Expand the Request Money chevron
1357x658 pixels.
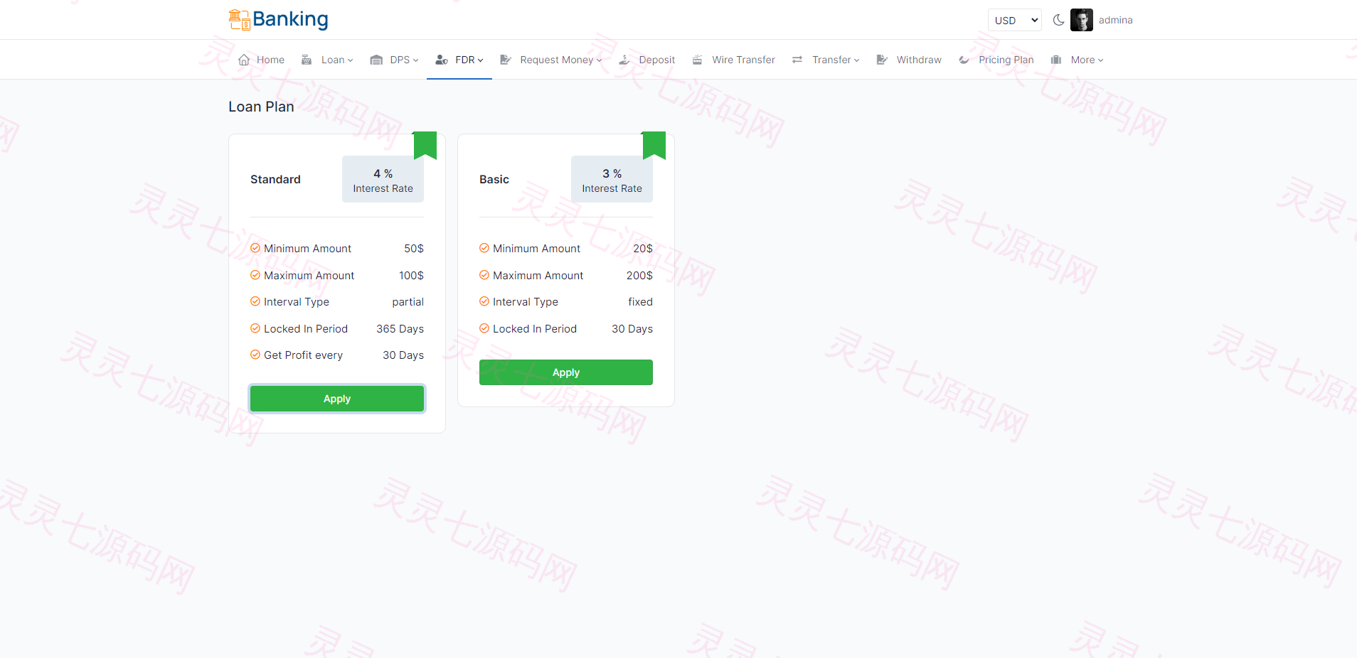click(599, 60)
